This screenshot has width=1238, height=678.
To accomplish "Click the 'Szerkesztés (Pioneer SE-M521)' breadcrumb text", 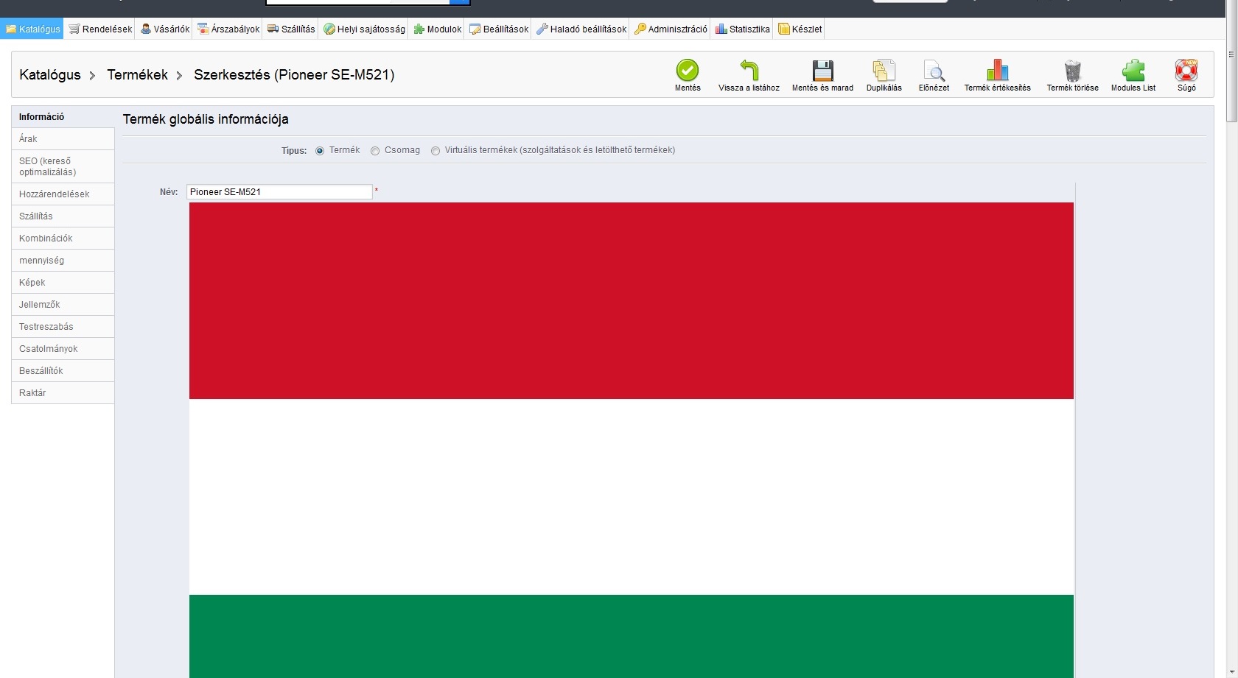I will pos(294,74).
